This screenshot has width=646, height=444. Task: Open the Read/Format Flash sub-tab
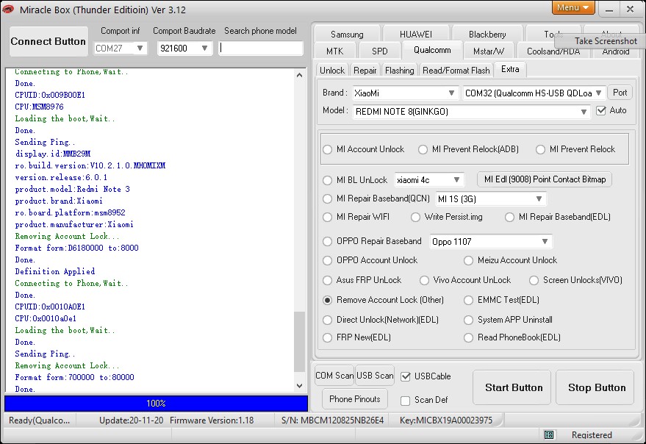[456, 71]
